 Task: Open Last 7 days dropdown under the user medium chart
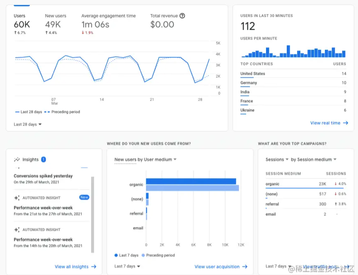[127, 266]
